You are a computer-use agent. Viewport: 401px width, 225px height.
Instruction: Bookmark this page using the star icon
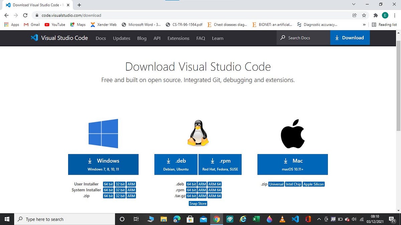(x=364, y=15)
